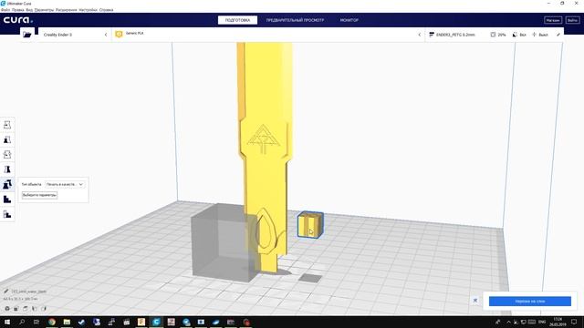
Task: Open the Параметры menu
Action: coord(44,10)
